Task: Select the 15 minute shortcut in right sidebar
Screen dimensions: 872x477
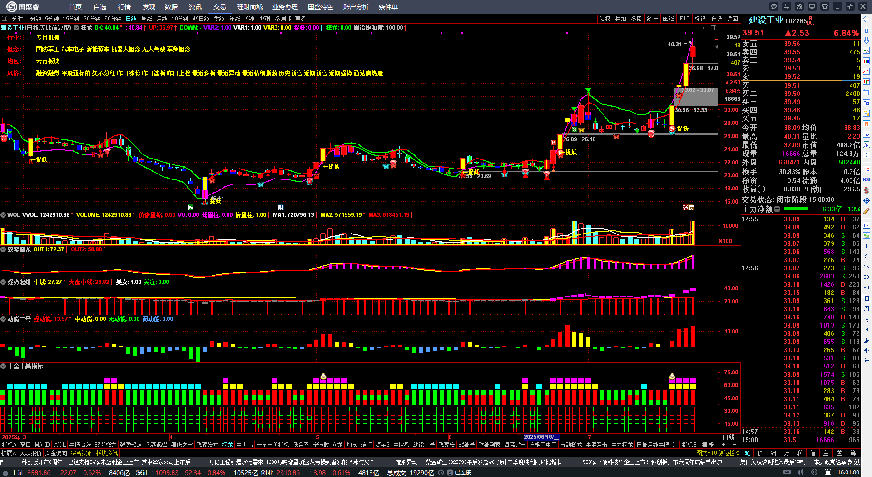Action: tap(867, 267)
